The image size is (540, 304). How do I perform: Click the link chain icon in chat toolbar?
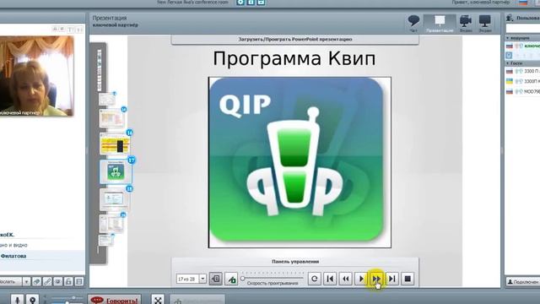tap(47, 281)
